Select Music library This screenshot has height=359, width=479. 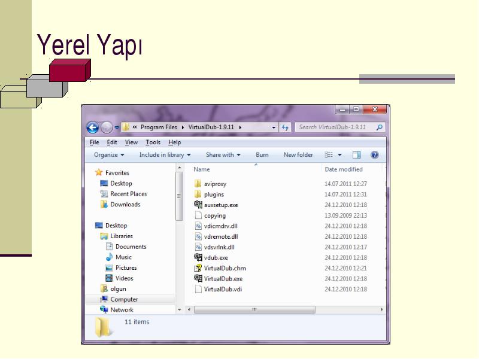pos(119,257)
